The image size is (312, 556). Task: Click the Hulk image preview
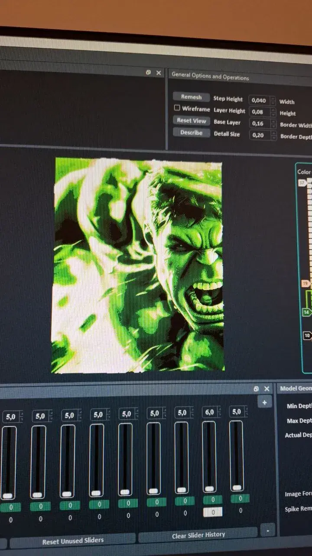pos(138,266)
